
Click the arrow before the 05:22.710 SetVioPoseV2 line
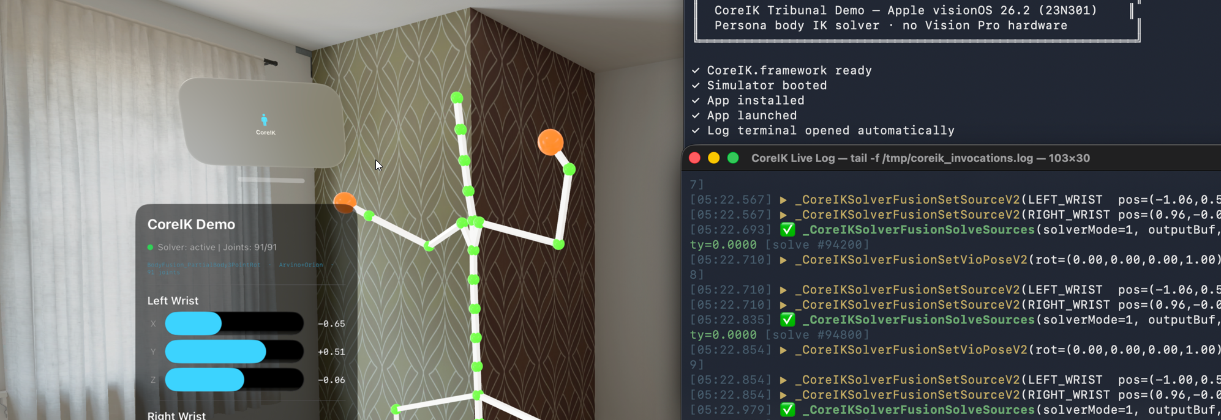(783, 260)
